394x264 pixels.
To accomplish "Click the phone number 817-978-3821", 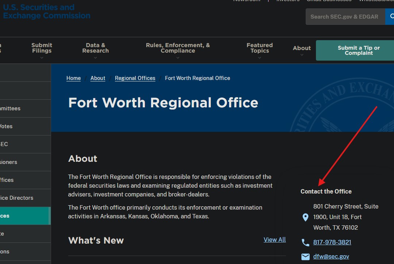I will 332,242.
